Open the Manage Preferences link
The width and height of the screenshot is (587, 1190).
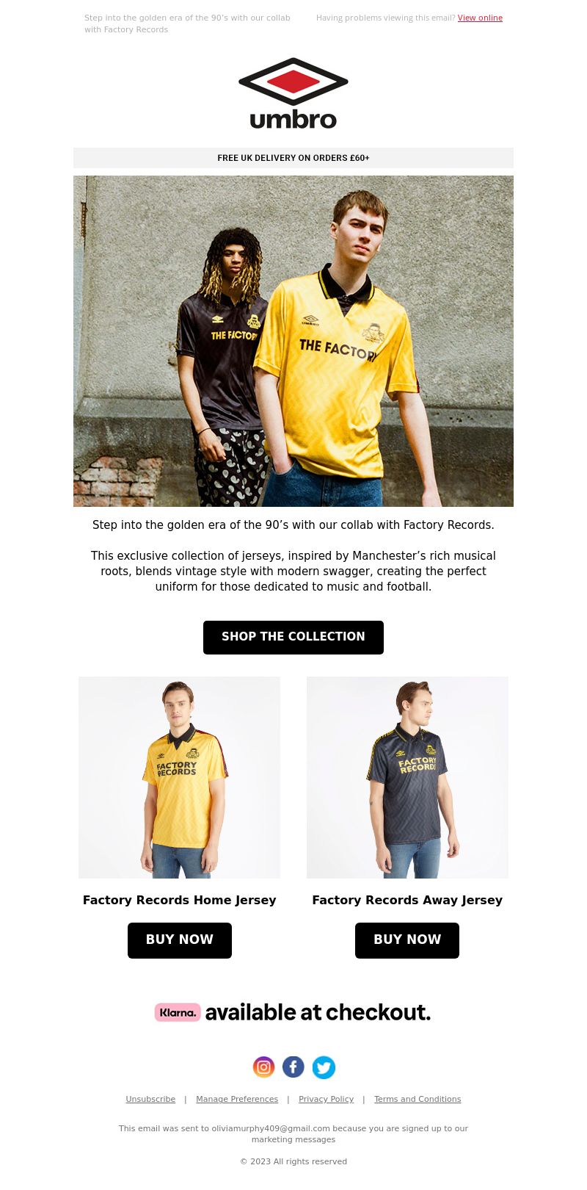point(237,1099)
